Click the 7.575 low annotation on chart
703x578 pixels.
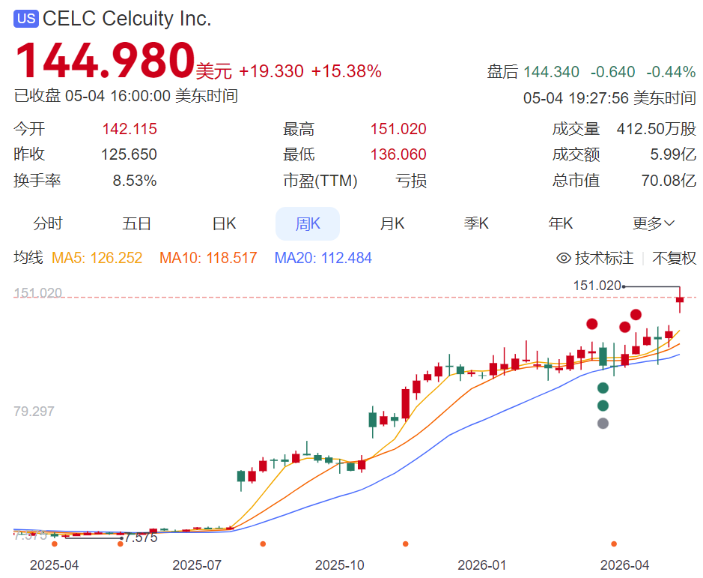tap(141, 538)
